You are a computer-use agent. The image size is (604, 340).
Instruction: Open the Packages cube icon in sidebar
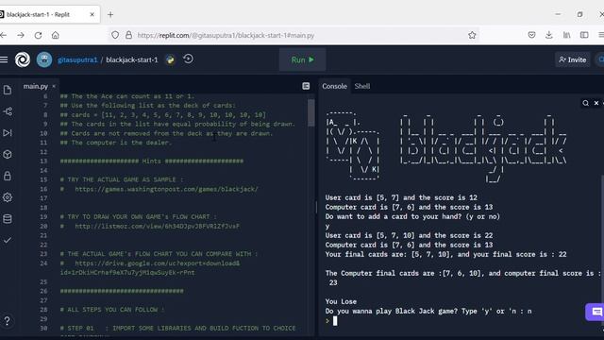click(8, 155)
